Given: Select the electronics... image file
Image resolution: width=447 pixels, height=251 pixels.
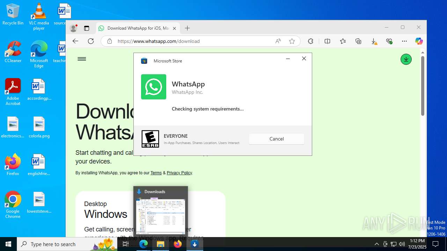Looking at the screenshot, I should pyautogui.click(x=13, y=128).
